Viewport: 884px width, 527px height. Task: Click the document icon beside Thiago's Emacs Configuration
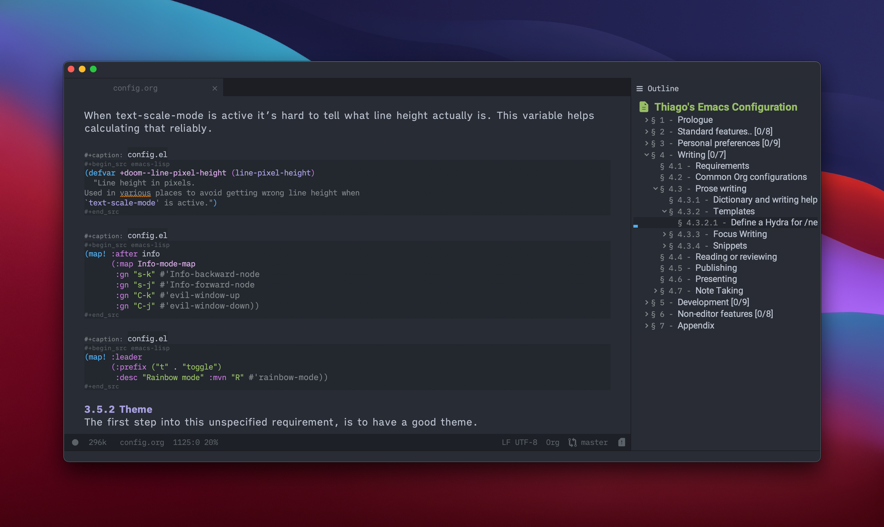click(644, 107)
